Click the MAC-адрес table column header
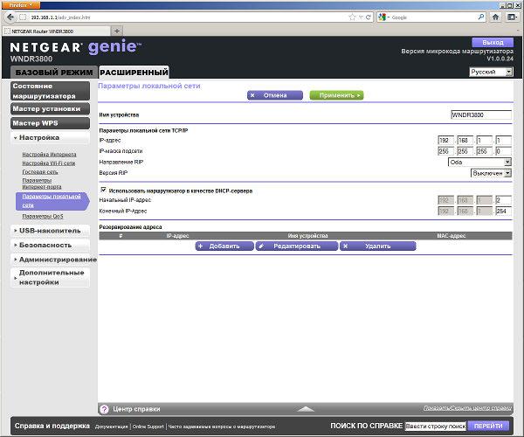The width and height of the screenshot is (524, 437). coord(452,236)
